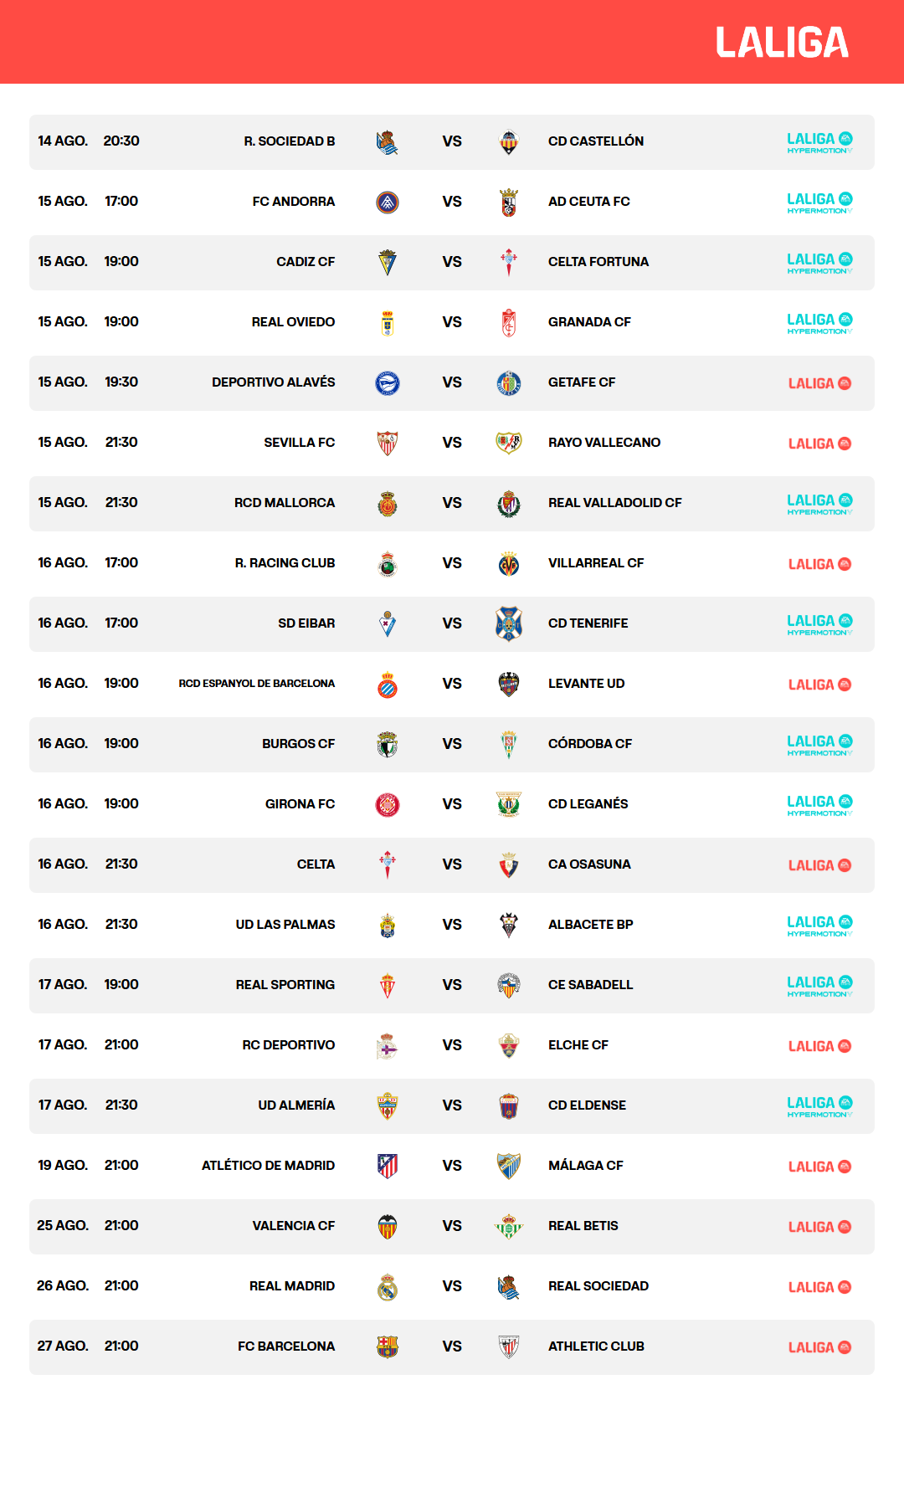The image size is (904, 1508).
Task: Select the Deportivo Alavés crest
Action: (x=388, y=382)
